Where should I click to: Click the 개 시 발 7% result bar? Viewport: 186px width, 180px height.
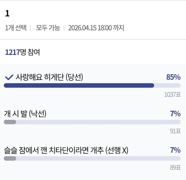point(92,122)
